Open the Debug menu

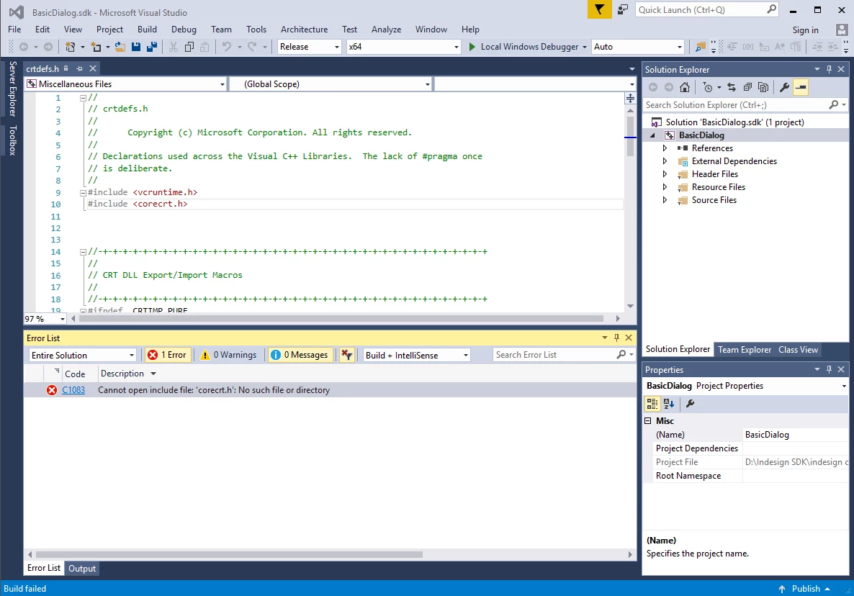(x=184, y=30)
